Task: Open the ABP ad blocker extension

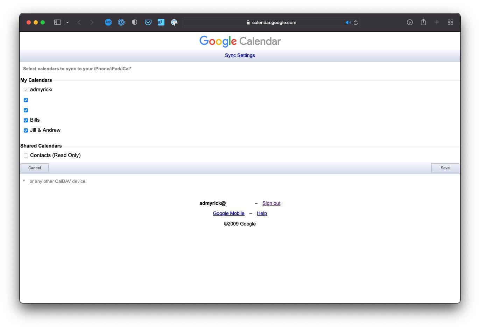Action: [108, 22]
